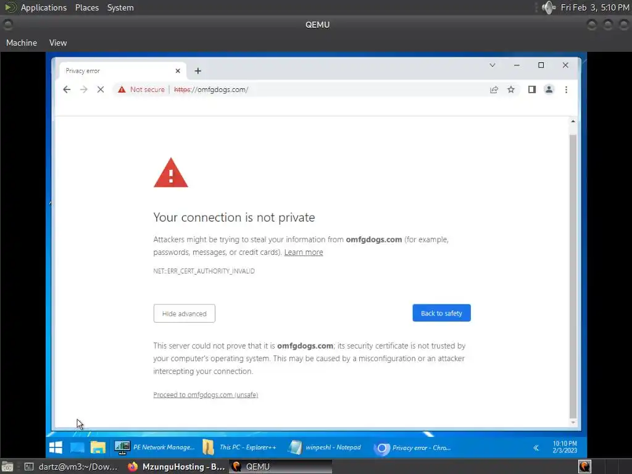The width and height of the screenshot is (632, 474).
Task: Open PE Network Manager taskbar item
Action: (x=154, y=447)
